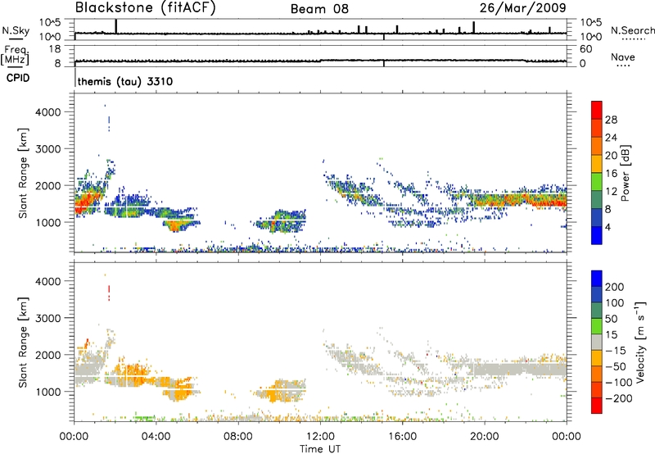Click the "Power [dB]" color bar title

(625, 173)
